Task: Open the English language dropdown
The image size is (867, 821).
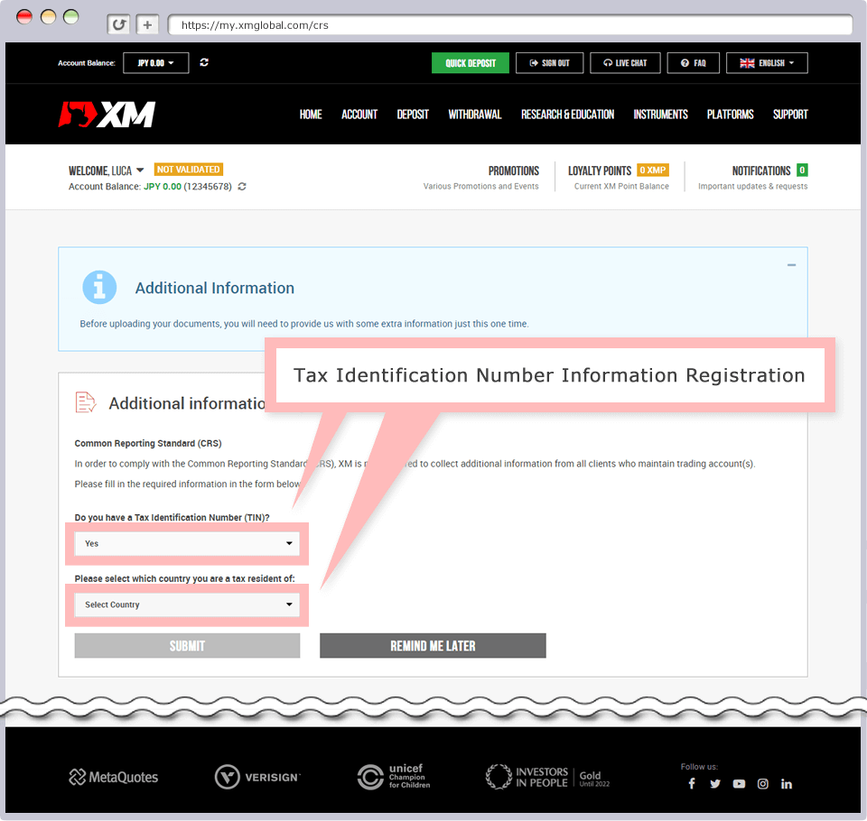Action: [767, 62]
